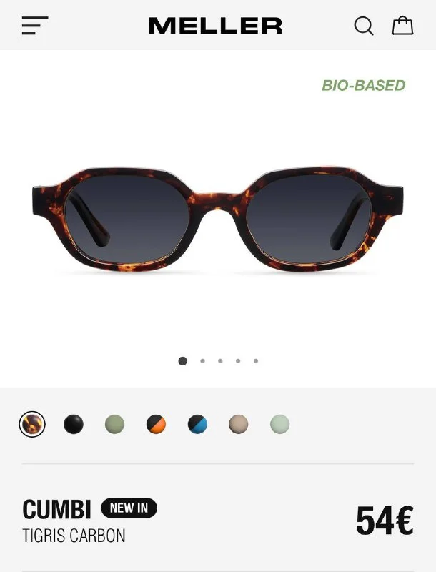Tap the Cumbi sunglasses product image
Viewport: 436px width, 572px height.
[217, 220]
